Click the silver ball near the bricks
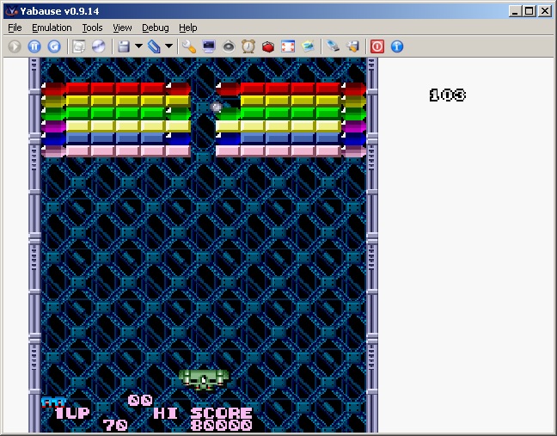Screen dimensions: 557x436 (x=216, y=107)
